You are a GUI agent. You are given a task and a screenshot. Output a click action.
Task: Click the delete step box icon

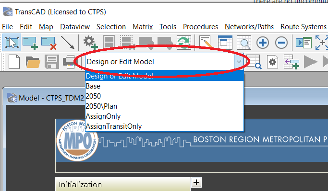tap(49, 43)
